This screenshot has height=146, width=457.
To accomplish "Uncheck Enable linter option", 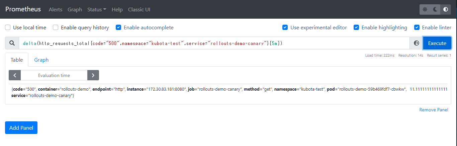I will [x=417, y=27].
